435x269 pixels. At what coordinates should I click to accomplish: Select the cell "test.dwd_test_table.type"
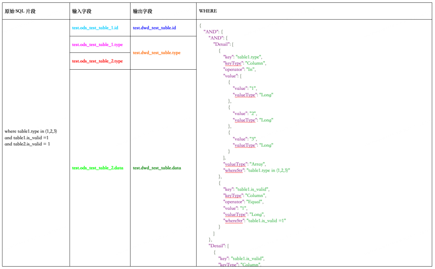click(x=163, y=53)
